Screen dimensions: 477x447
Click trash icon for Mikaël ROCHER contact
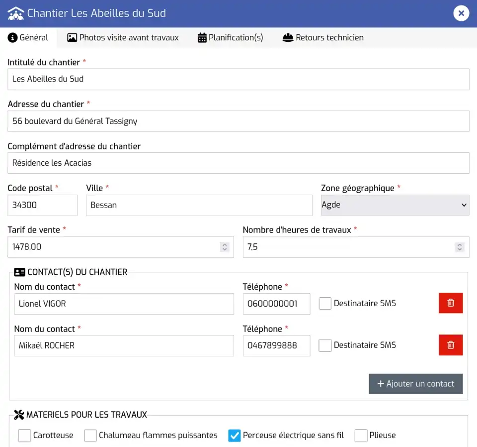click(x=450, y=345)
